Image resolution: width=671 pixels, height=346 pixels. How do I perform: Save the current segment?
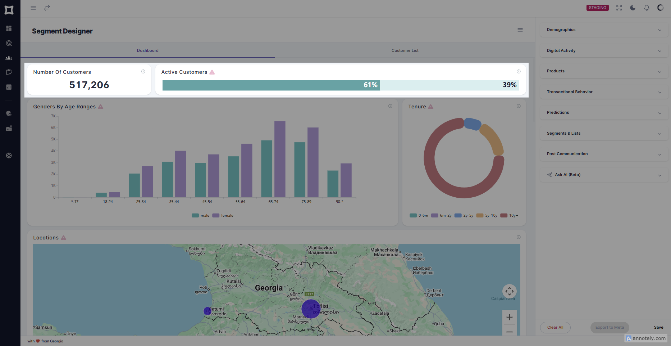point(658,327)
